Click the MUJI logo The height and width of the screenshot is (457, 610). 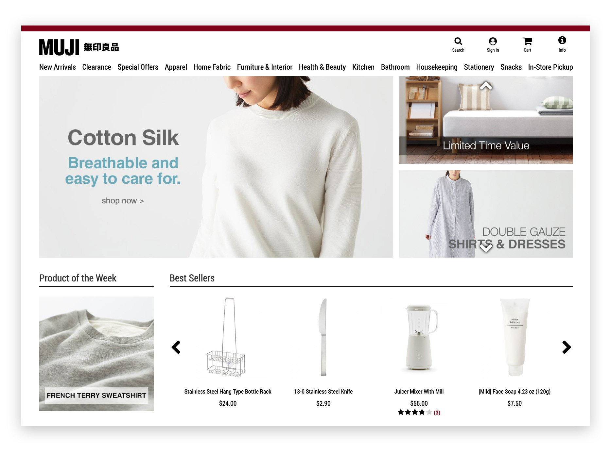79,47
